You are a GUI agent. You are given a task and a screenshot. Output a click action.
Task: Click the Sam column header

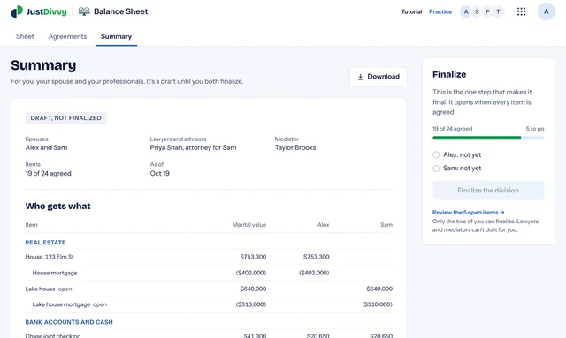click(x=386, y=225)
